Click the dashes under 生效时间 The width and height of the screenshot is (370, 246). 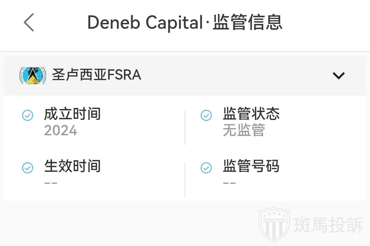click(x=51, y=183)
